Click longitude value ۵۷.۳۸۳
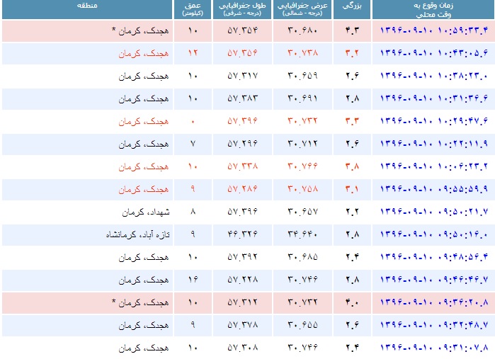495x359 pixels. tap(242, 98)
